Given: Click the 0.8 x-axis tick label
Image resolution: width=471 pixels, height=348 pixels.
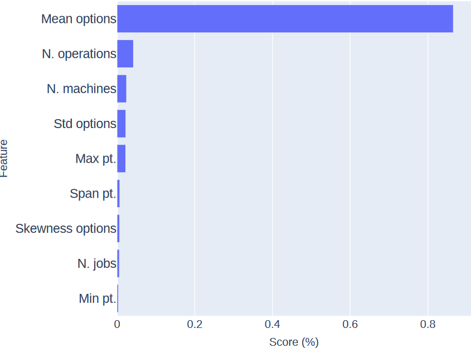Looking at the screenshot, I should [x=428, y=324].
